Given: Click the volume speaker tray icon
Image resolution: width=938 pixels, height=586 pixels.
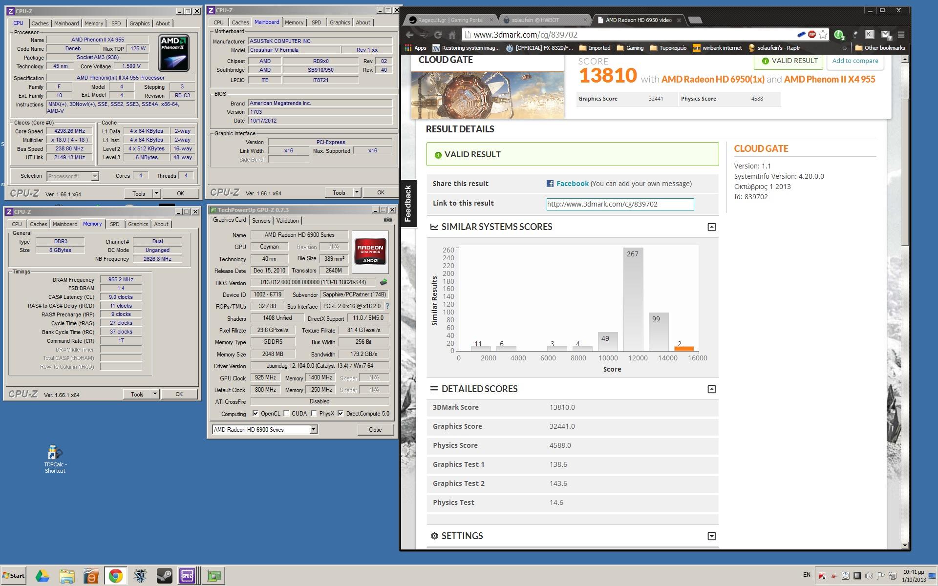Looking at the screenshot, I should [869, 576].
